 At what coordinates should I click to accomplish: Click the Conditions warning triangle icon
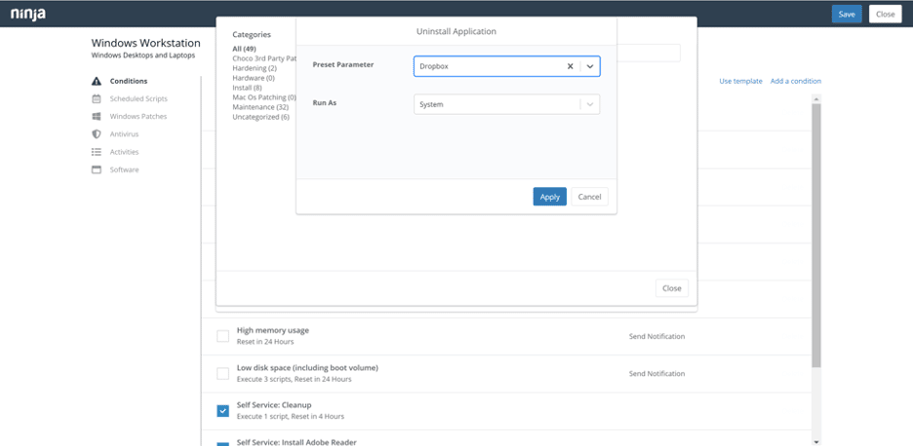coord(97,81)
